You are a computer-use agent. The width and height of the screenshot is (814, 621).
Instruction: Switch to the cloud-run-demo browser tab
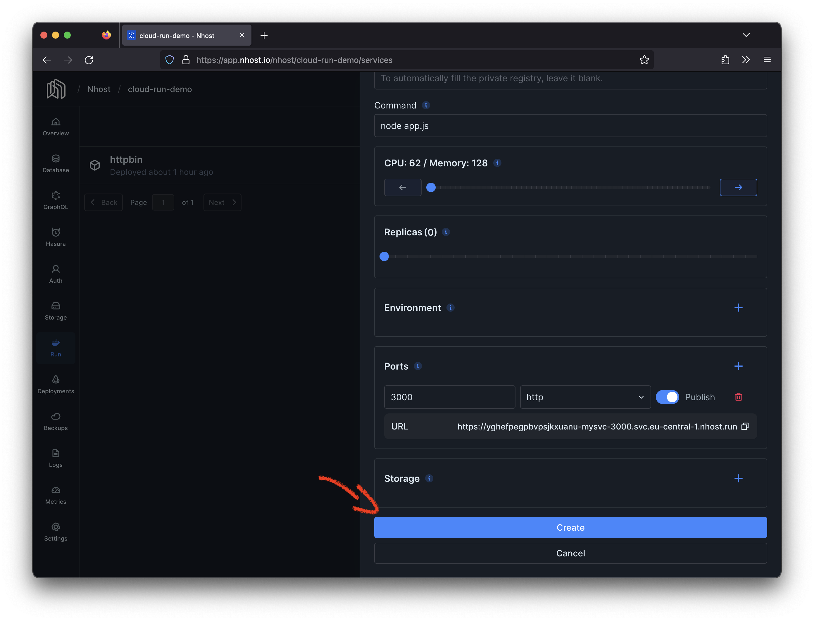coord(181,35)
